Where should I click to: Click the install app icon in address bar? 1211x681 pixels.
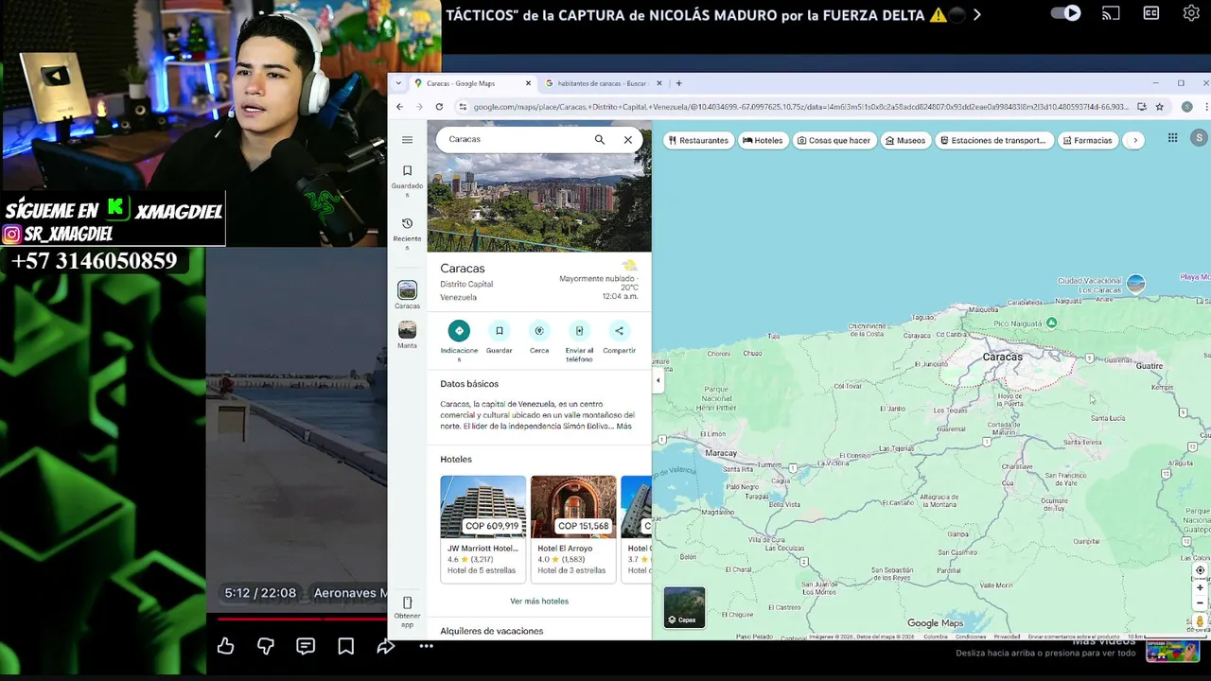tap(1142, 107)
